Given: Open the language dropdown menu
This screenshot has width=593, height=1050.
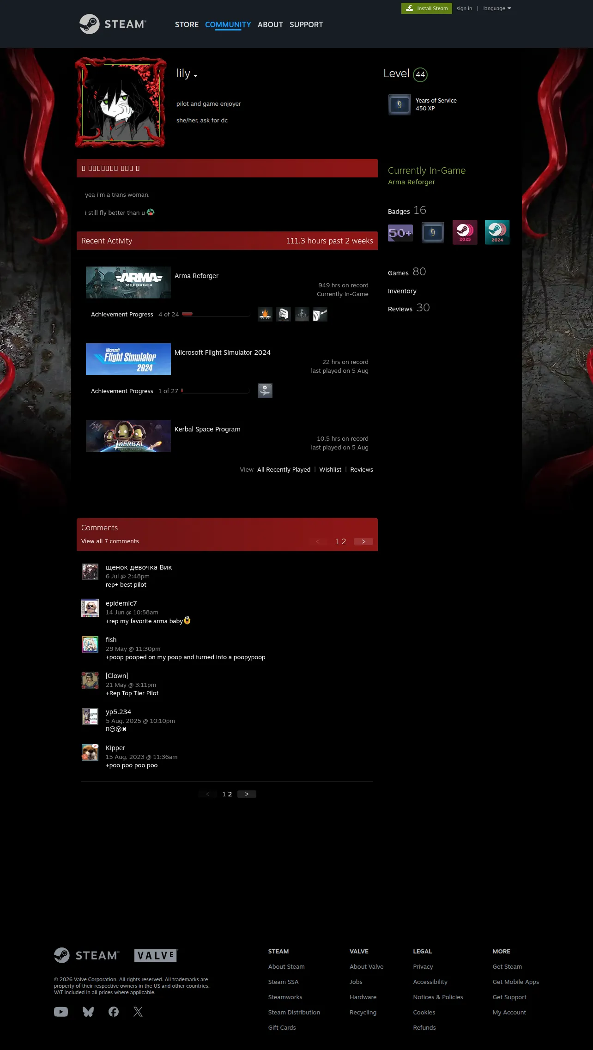Looking at the screenshot, I should (497, 8).
